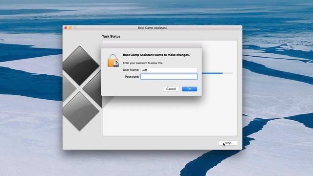Focus the Password input field
The width and height of the screenshot is (313, 176).
pyautogui.click(x=169, y=77)
